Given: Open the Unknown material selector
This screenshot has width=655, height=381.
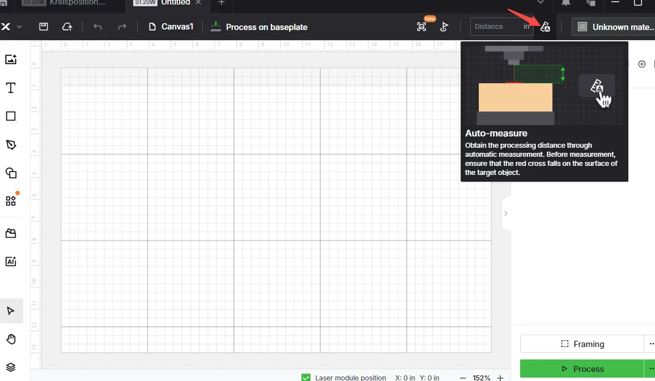Looking at the screenshot, I should pos(613,27).
